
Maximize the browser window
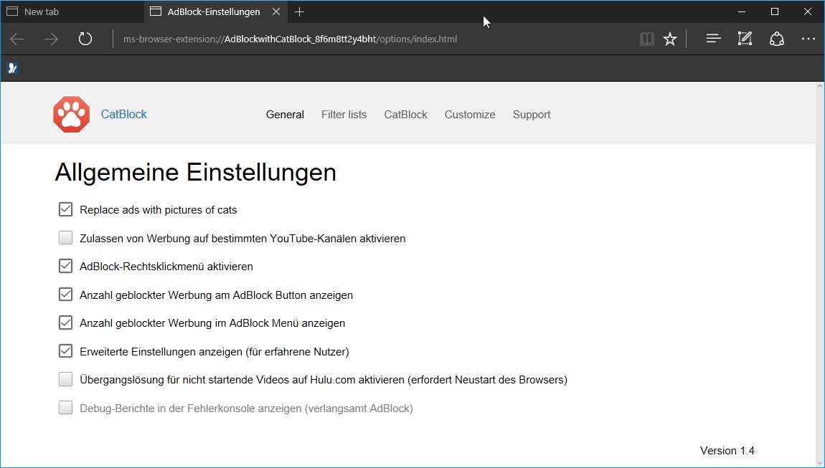click(x=775, y=11)
